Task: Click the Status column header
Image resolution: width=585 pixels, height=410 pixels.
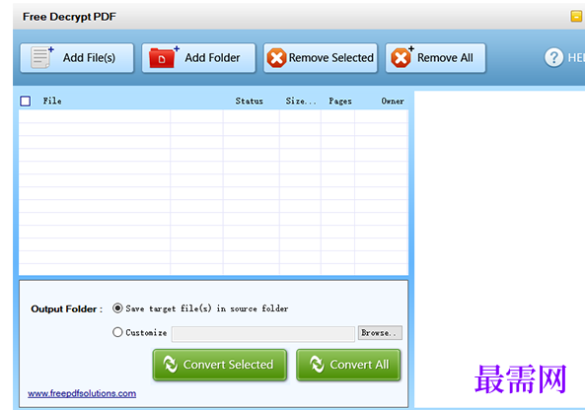Action: 250,101
